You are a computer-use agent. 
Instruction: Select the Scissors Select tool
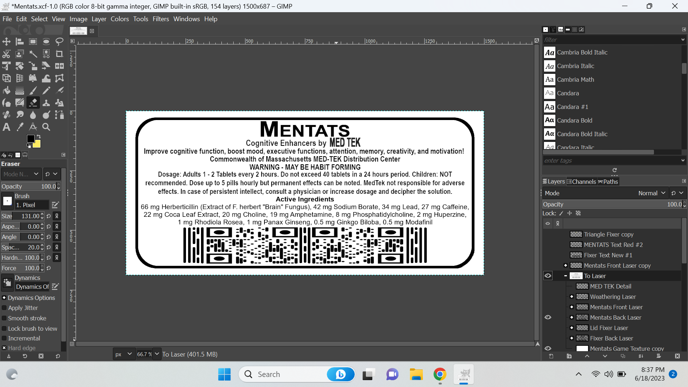click(x=6, y=54)
